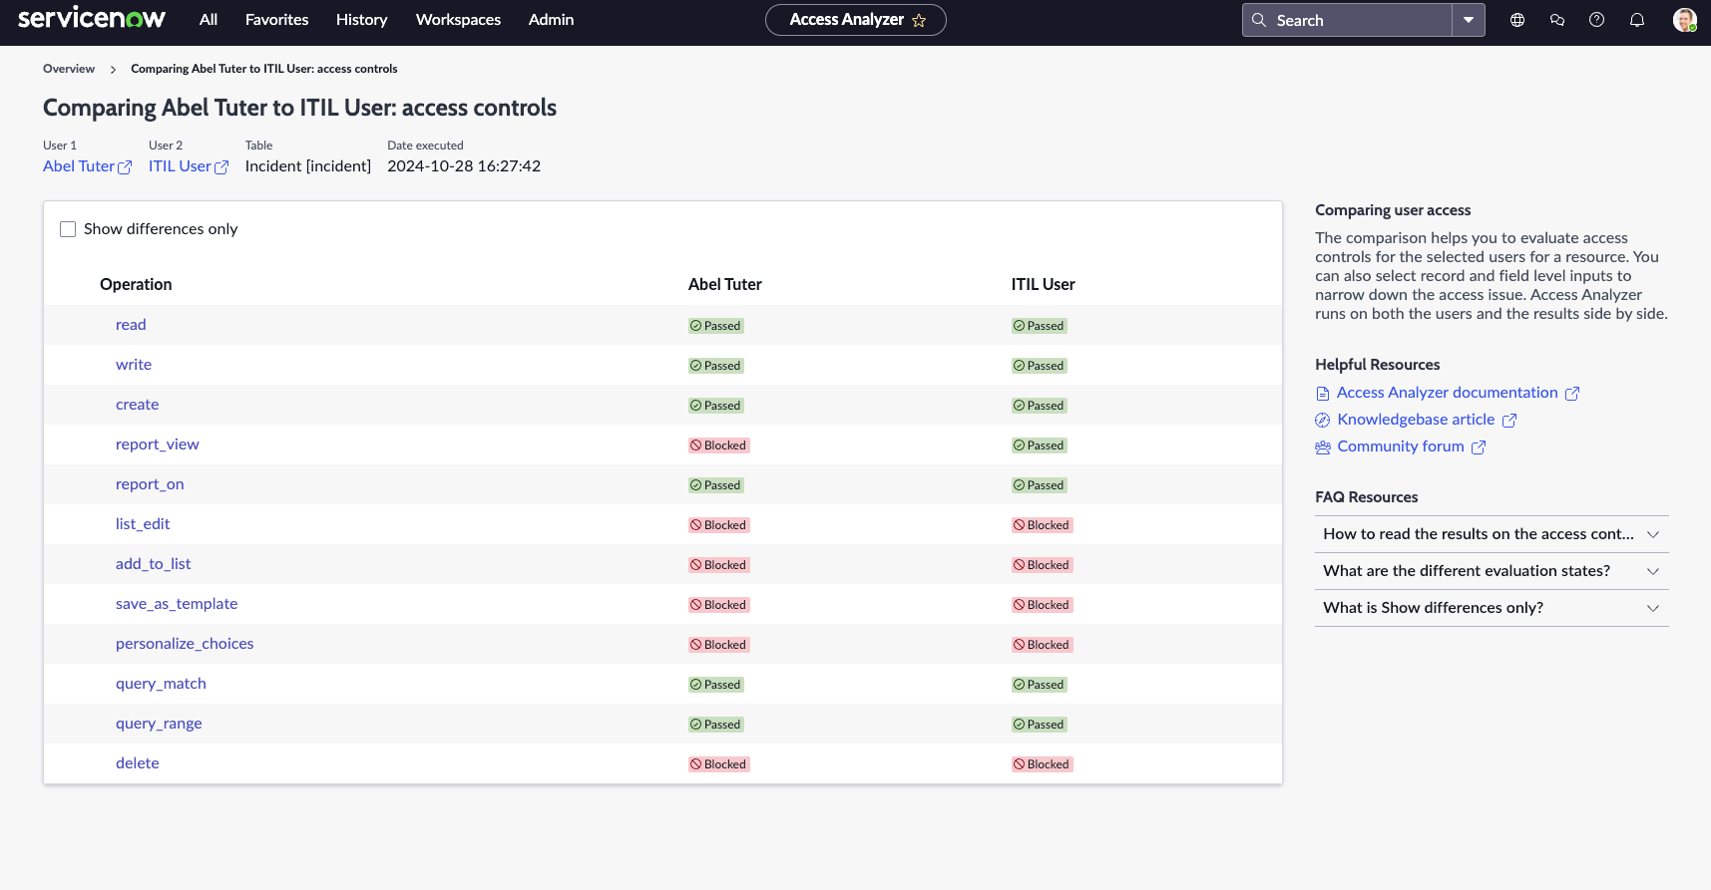Click external link icon beside ITIL User

point(221,167)
